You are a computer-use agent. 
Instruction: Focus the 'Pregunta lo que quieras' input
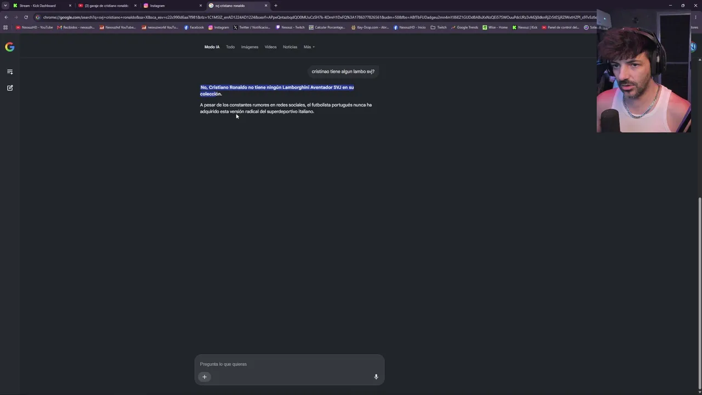point(289,364)
